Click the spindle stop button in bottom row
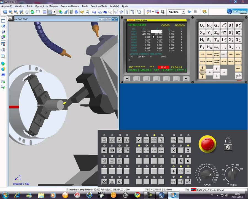The width and height of the screenshot is (248, 199). (x=180, y=182)
